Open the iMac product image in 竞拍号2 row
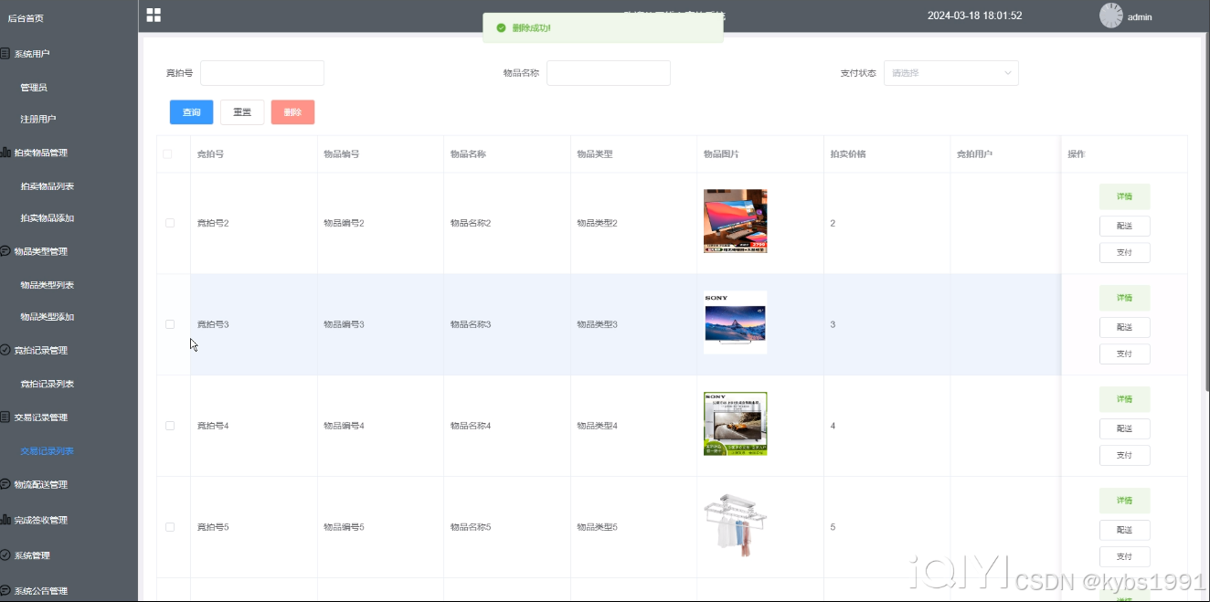 (x=736, y=221)
